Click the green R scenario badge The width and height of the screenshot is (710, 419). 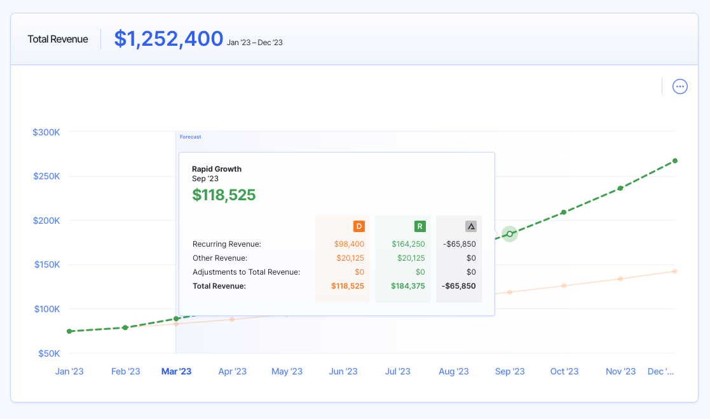click(420, 226)
